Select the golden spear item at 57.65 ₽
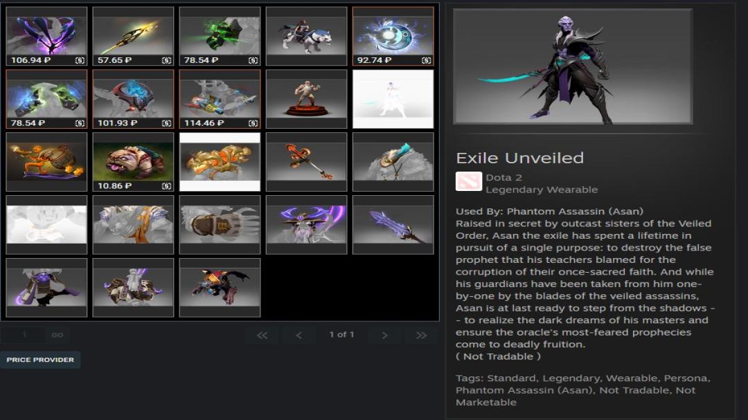Viewport: 748px width, 420px height. click(133, 36)
